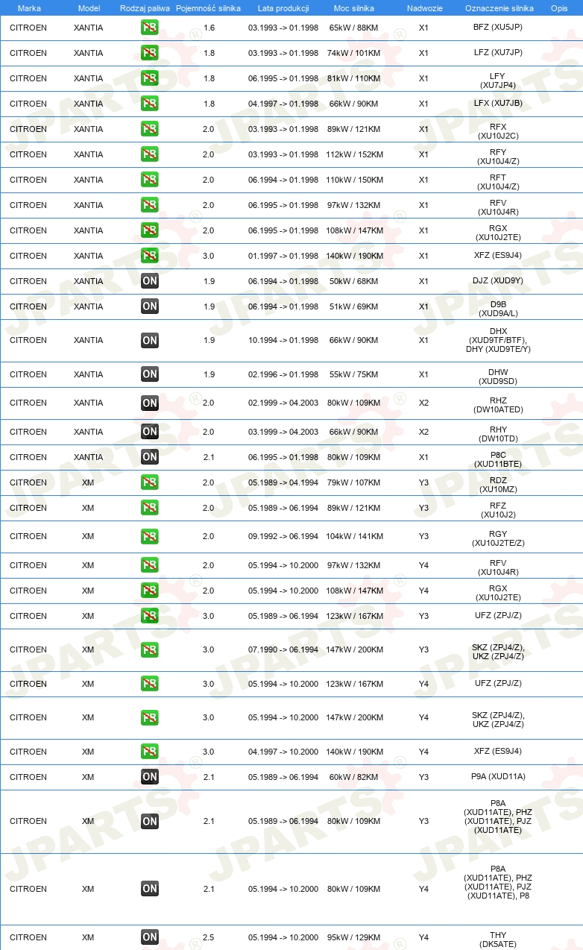Image resolution: width=583 pixels, height=950 pixels.
Task: Select the ON icon in the P9A (XUD11A) row
Action: 150,777
